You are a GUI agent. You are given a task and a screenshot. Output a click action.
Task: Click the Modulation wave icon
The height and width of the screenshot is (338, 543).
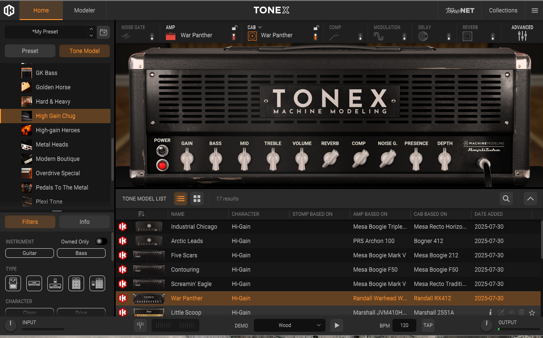(379, 36)
